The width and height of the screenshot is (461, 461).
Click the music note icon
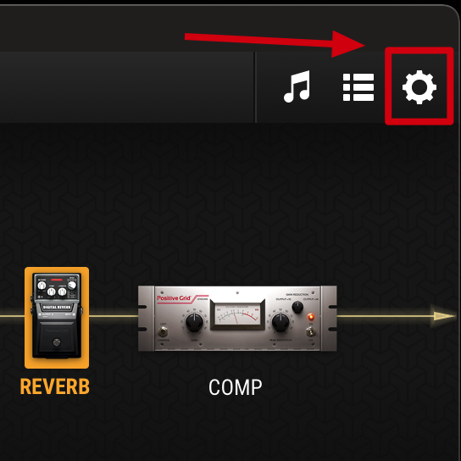(x=297, y=86)
